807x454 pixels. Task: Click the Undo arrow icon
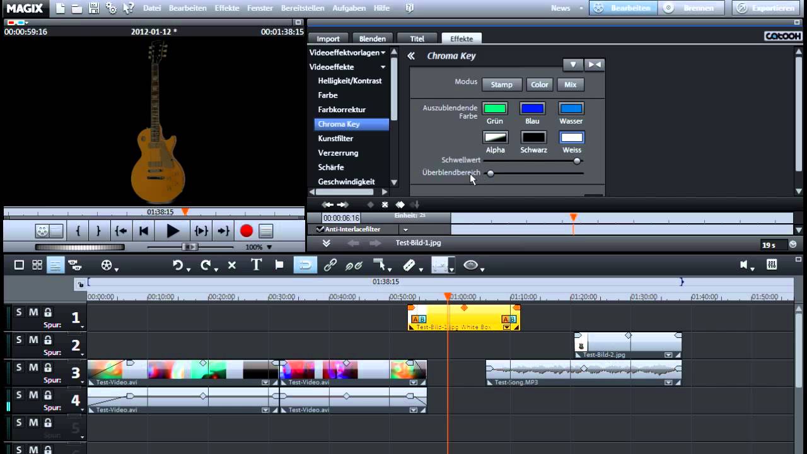click(x=178, y=265)
